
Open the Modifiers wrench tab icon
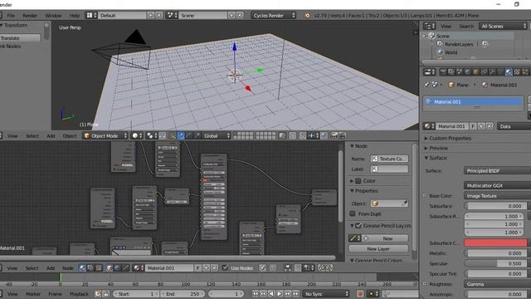(492, 72)
